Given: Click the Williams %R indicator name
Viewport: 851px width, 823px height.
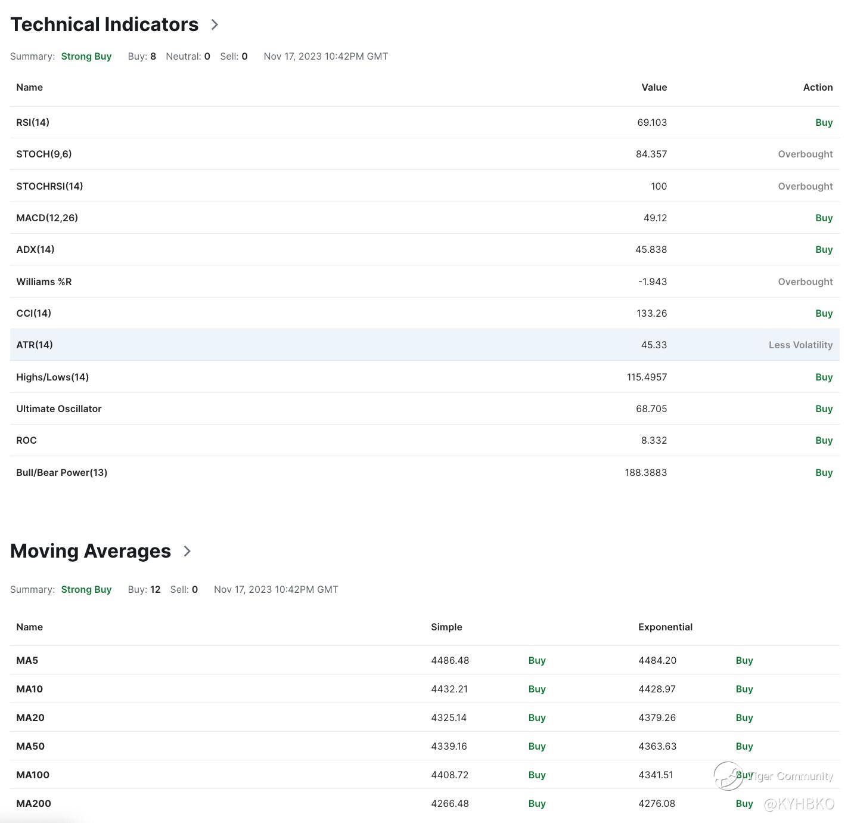Looking at the screenshot, I should (44, 281).
